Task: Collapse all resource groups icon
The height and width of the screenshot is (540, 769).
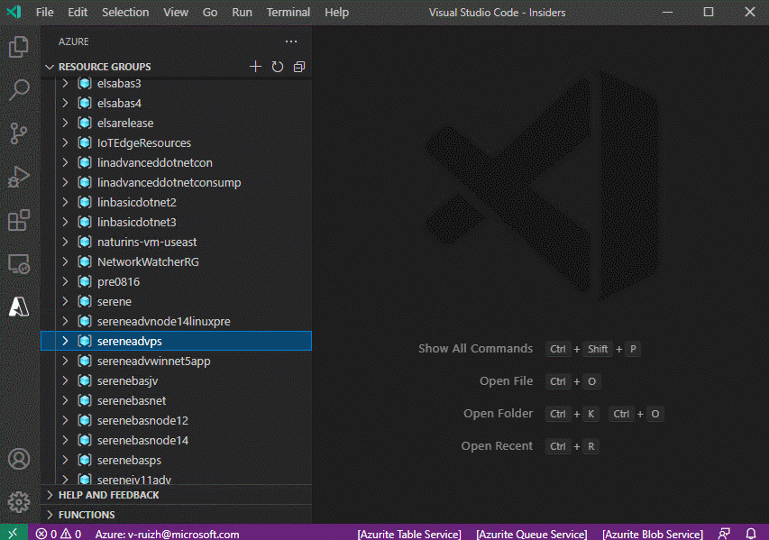Action: tap(299, 67)
